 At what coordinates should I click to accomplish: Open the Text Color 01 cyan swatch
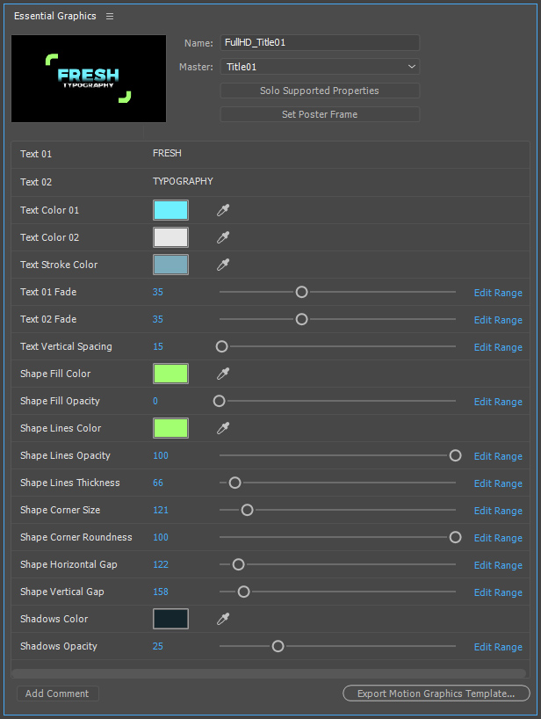(170, 210)
